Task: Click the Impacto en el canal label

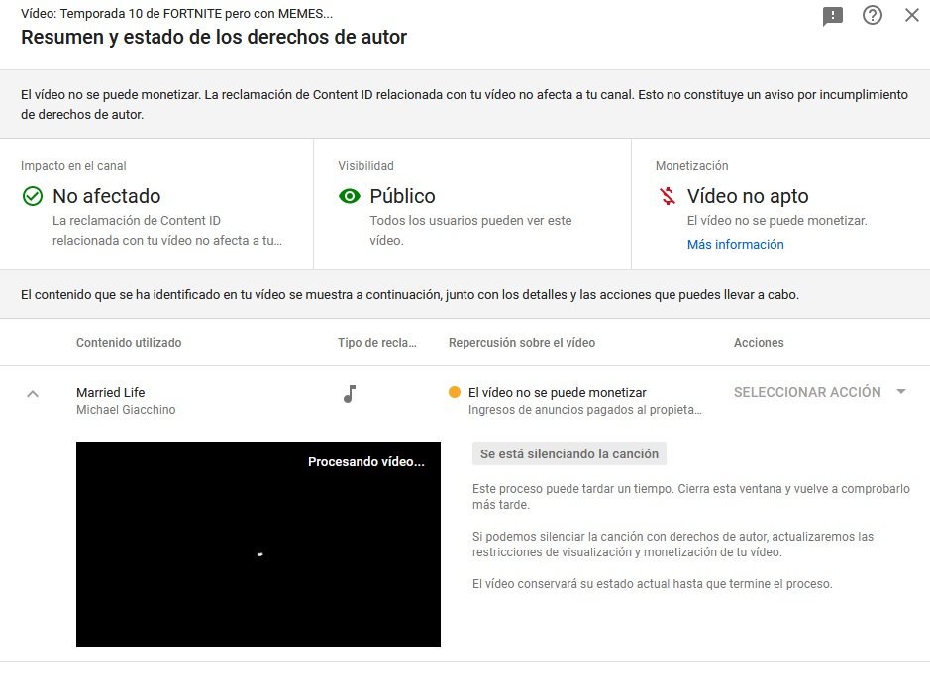Action: 73,166
